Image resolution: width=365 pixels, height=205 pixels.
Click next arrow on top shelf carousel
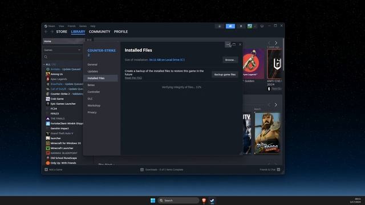tap(276, 43)
